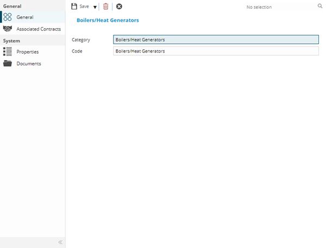Collapse the sidebar with double chevron

point(60,242)
